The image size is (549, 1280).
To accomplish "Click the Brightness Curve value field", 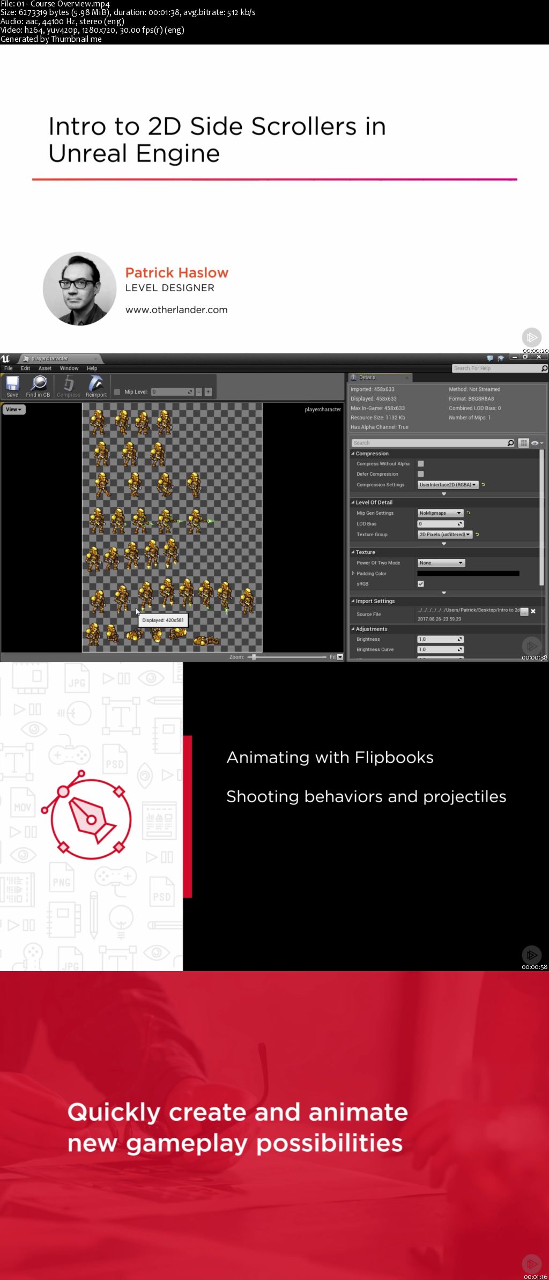I will (x=440, y=649).
